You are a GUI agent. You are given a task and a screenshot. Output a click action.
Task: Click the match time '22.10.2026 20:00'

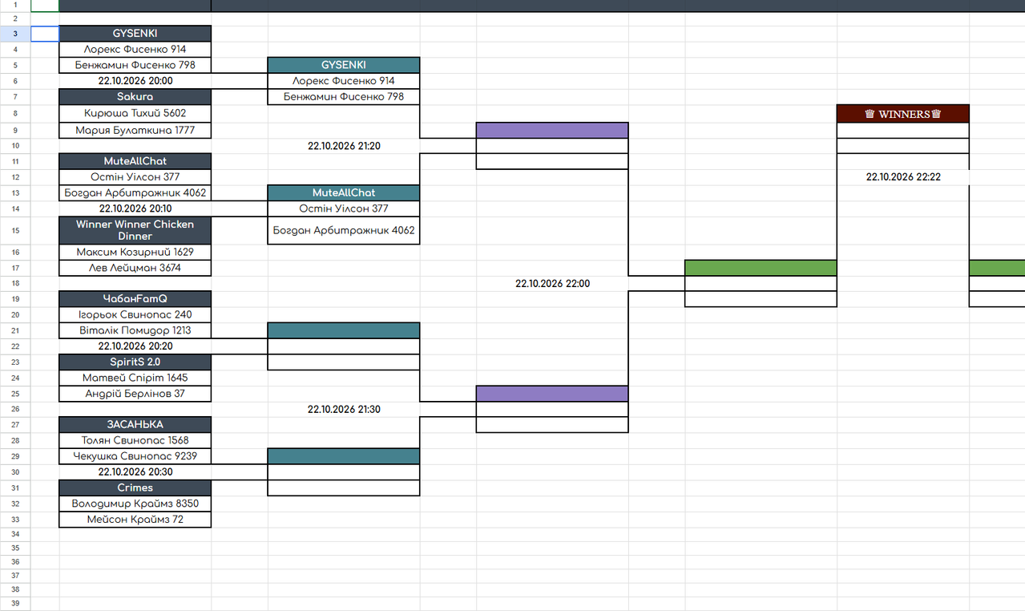[x=135, y=81]
